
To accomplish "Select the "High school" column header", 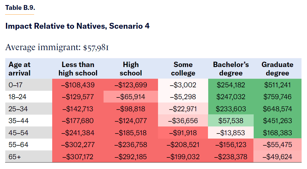I will coord(131,69).
